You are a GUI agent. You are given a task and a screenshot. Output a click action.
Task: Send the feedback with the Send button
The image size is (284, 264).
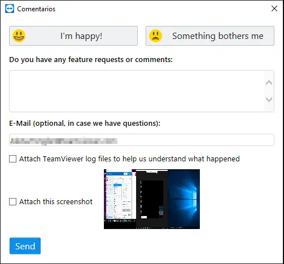[25, 246]
